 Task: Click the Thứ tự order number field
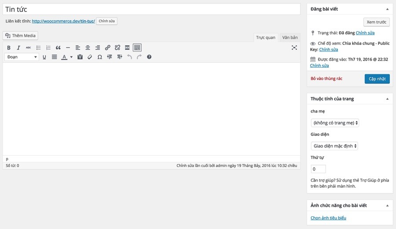click(318, 169)
